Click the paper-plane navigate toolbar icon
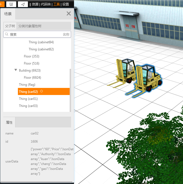Image resolution: width=183 pixels, height=184 pixels. (23, 4)
